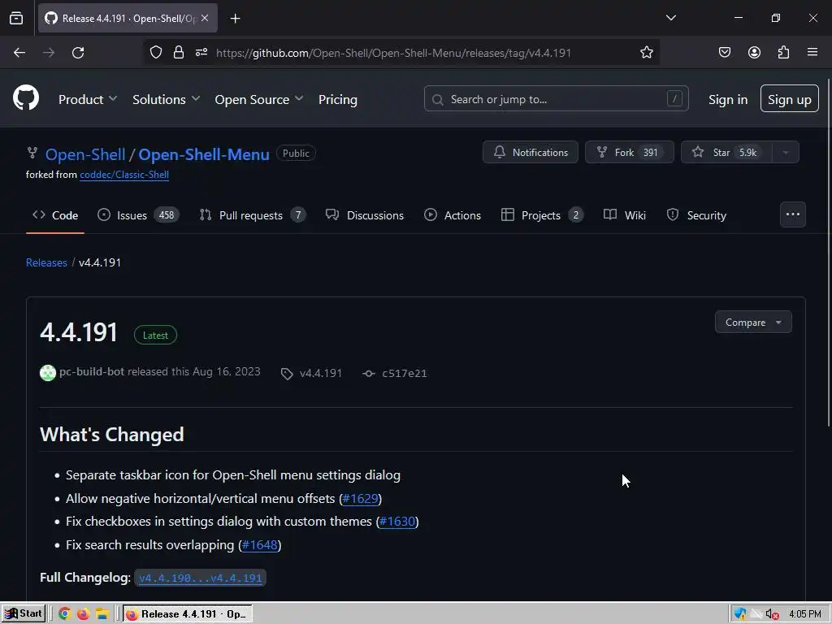Click the pc-build-bot avatar image
The image size is (832, 624).
tap(48, 372)
